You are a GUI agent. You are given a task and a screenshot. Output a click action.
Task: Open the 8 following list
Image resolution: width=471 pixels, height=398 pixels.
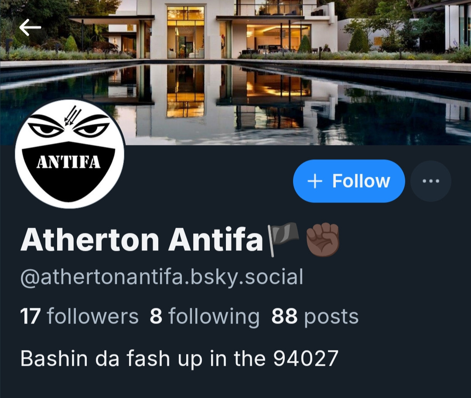[x=205, y=317]
